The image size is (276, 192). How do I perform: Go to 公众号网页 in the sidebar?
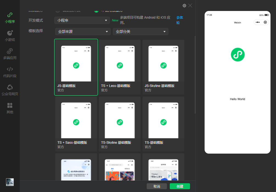click(x=10, y=90)
